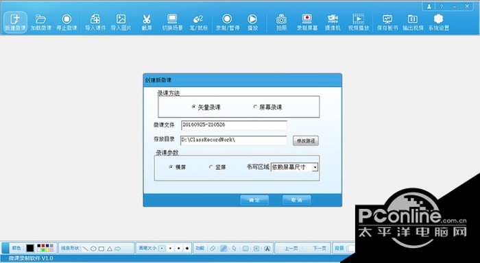The width and height of the screenshot is (480, 263).
Task: Open the 加载微课 folder icon
Action: [x=40, y=23]
